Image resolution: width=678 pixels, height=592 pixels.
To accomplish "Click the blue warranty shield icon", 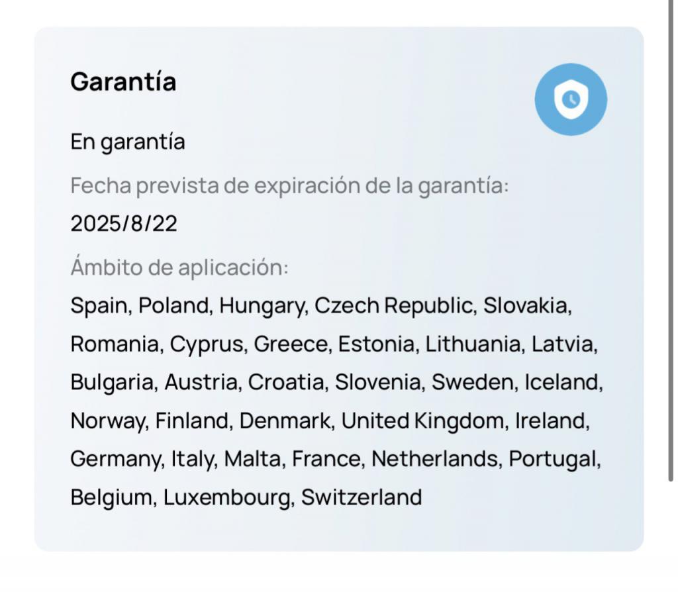I will 571,99.
